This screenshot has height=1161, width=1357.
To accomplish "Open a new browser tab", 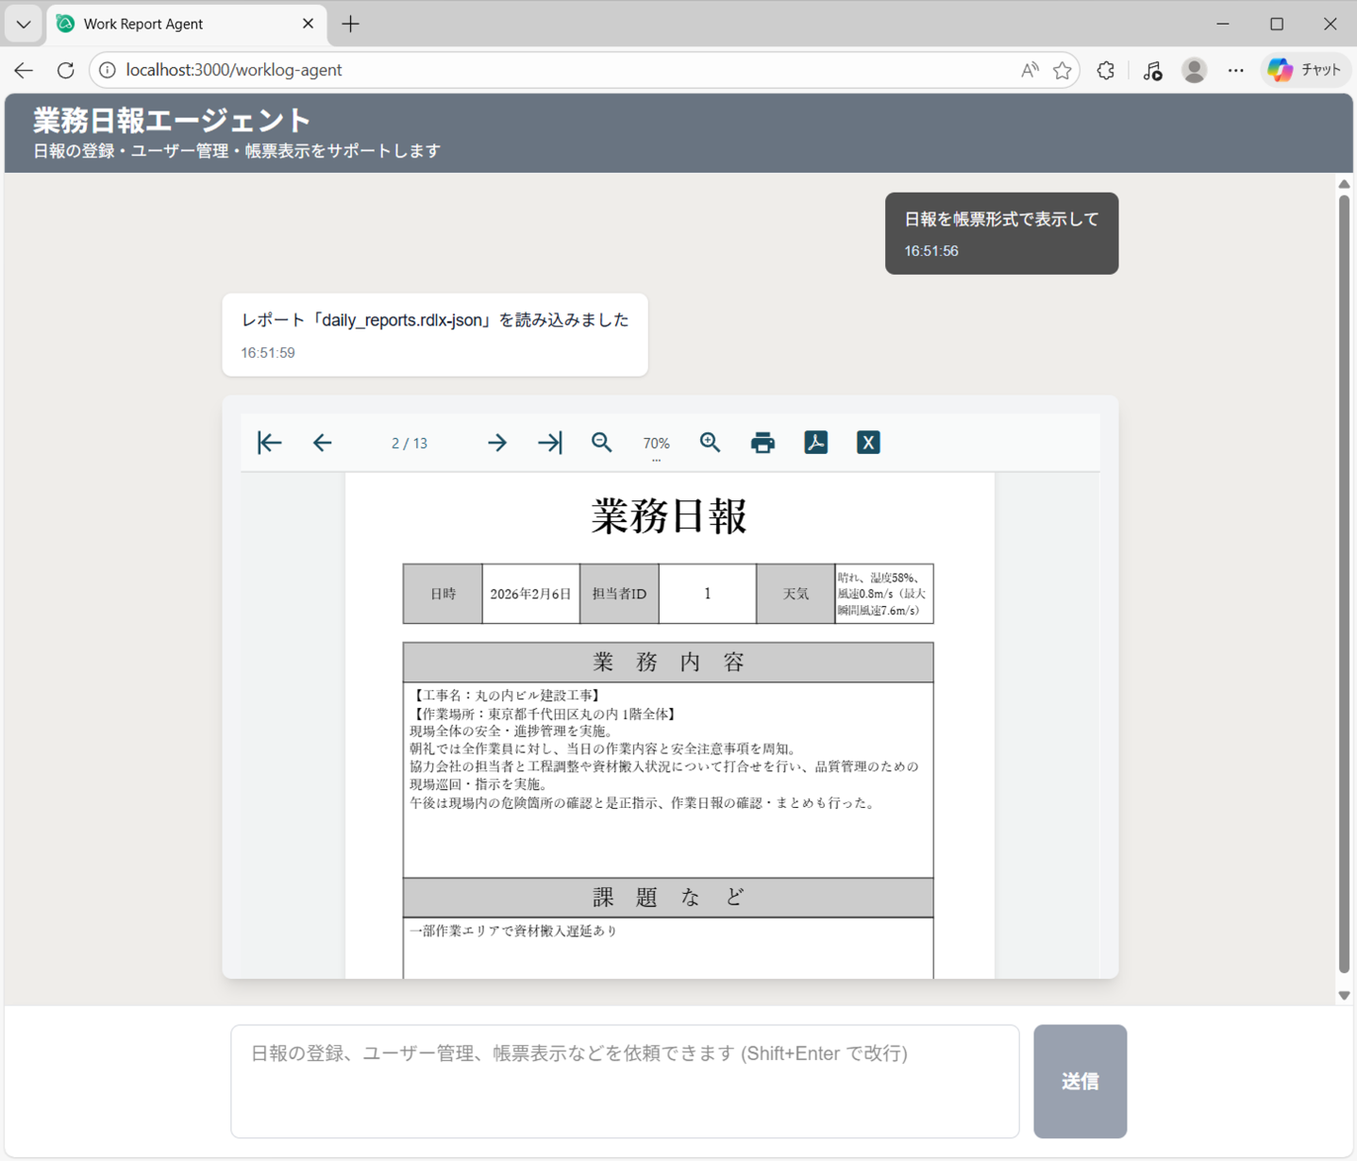I will click(350, 24).
